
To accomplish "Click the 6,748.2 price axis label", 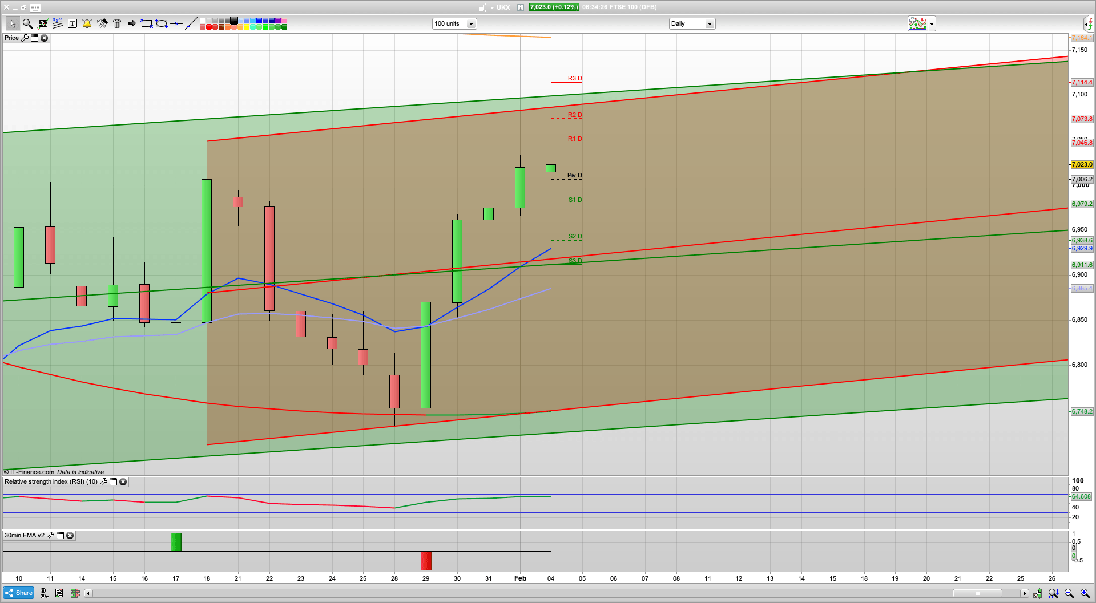I will coord(1082,411).
